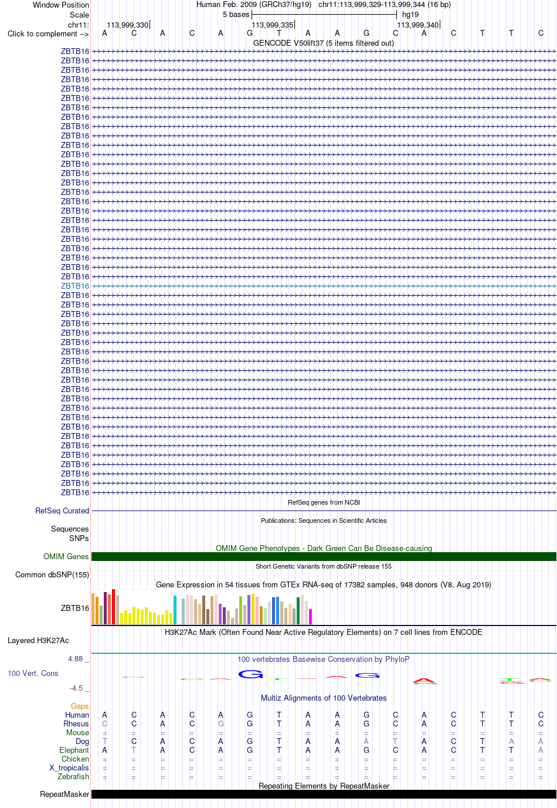
Task: Click the Layered H3K27Ac label
Action: [x=38, y=641]
